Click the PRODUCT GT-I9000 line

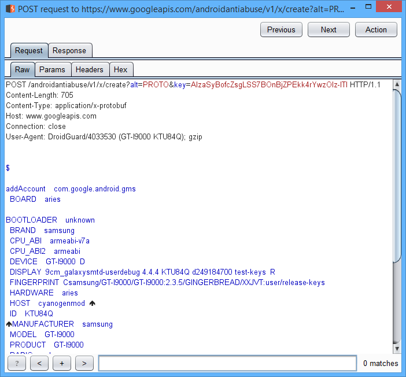(x=47, y=345)
